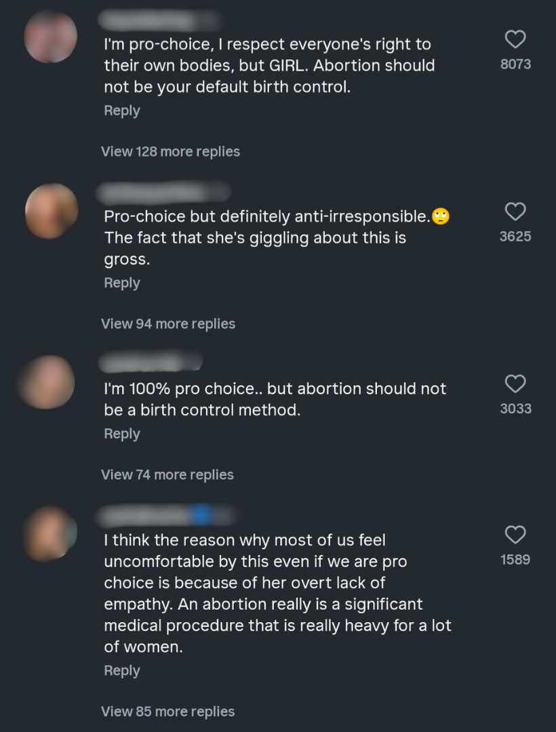Reply to birth control method comment
This screenshot has width=556, height=732.
[122, 434]
